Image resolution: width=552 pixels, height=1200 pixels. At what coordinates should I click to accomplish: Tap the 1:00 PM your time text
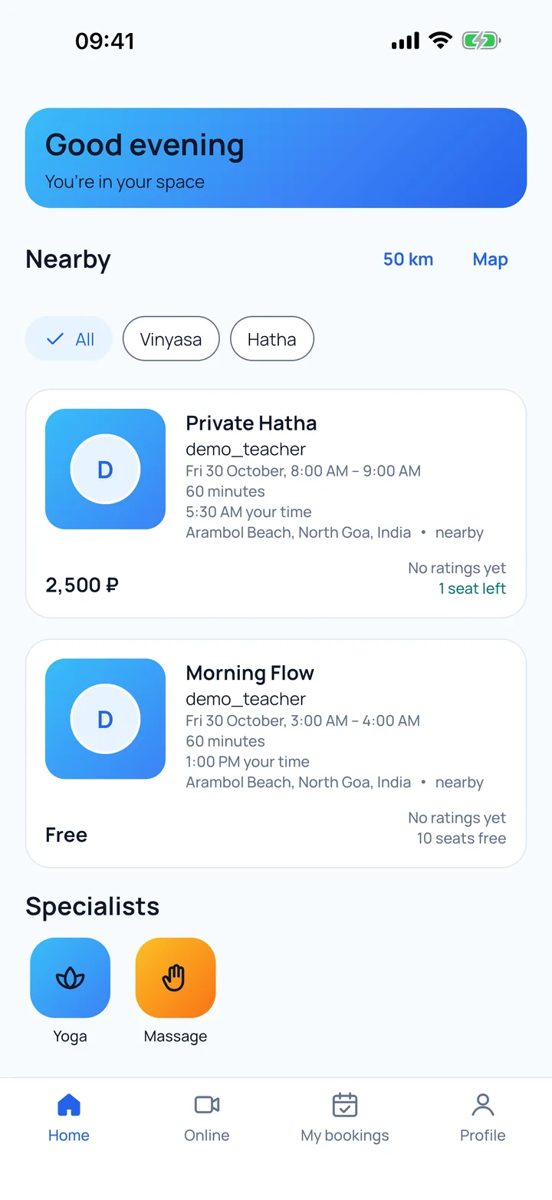pyautogui.click(x=248, y=762)
